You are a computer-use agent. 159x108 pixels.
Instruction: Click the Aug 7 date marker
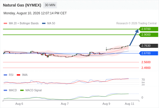click(65, 104)
